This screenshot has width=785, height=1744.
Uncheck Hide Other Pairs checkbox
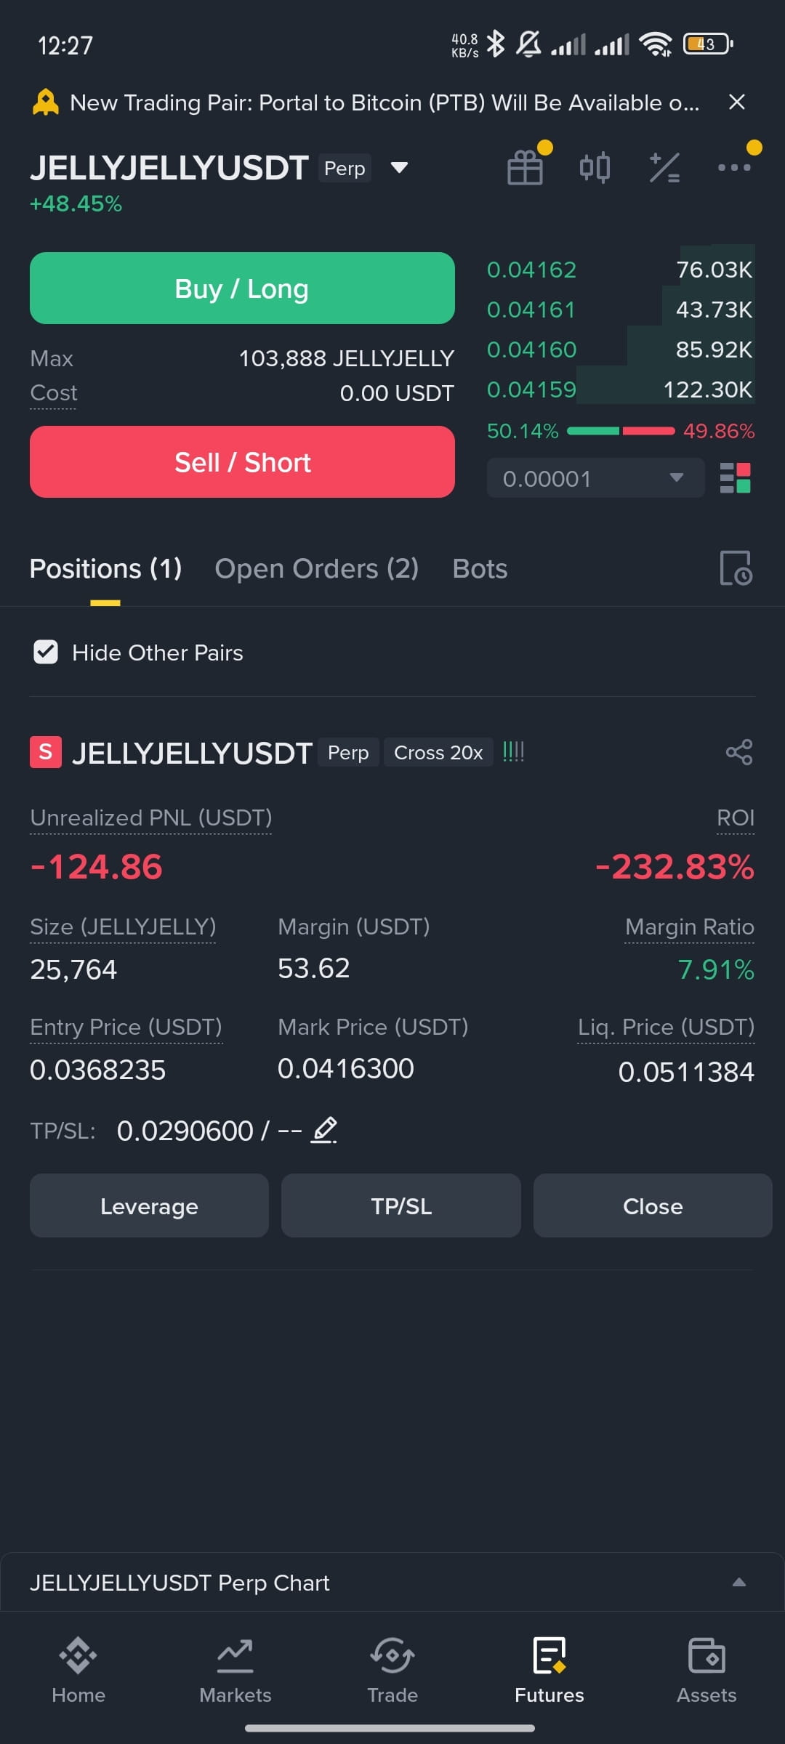coord(46,653)
